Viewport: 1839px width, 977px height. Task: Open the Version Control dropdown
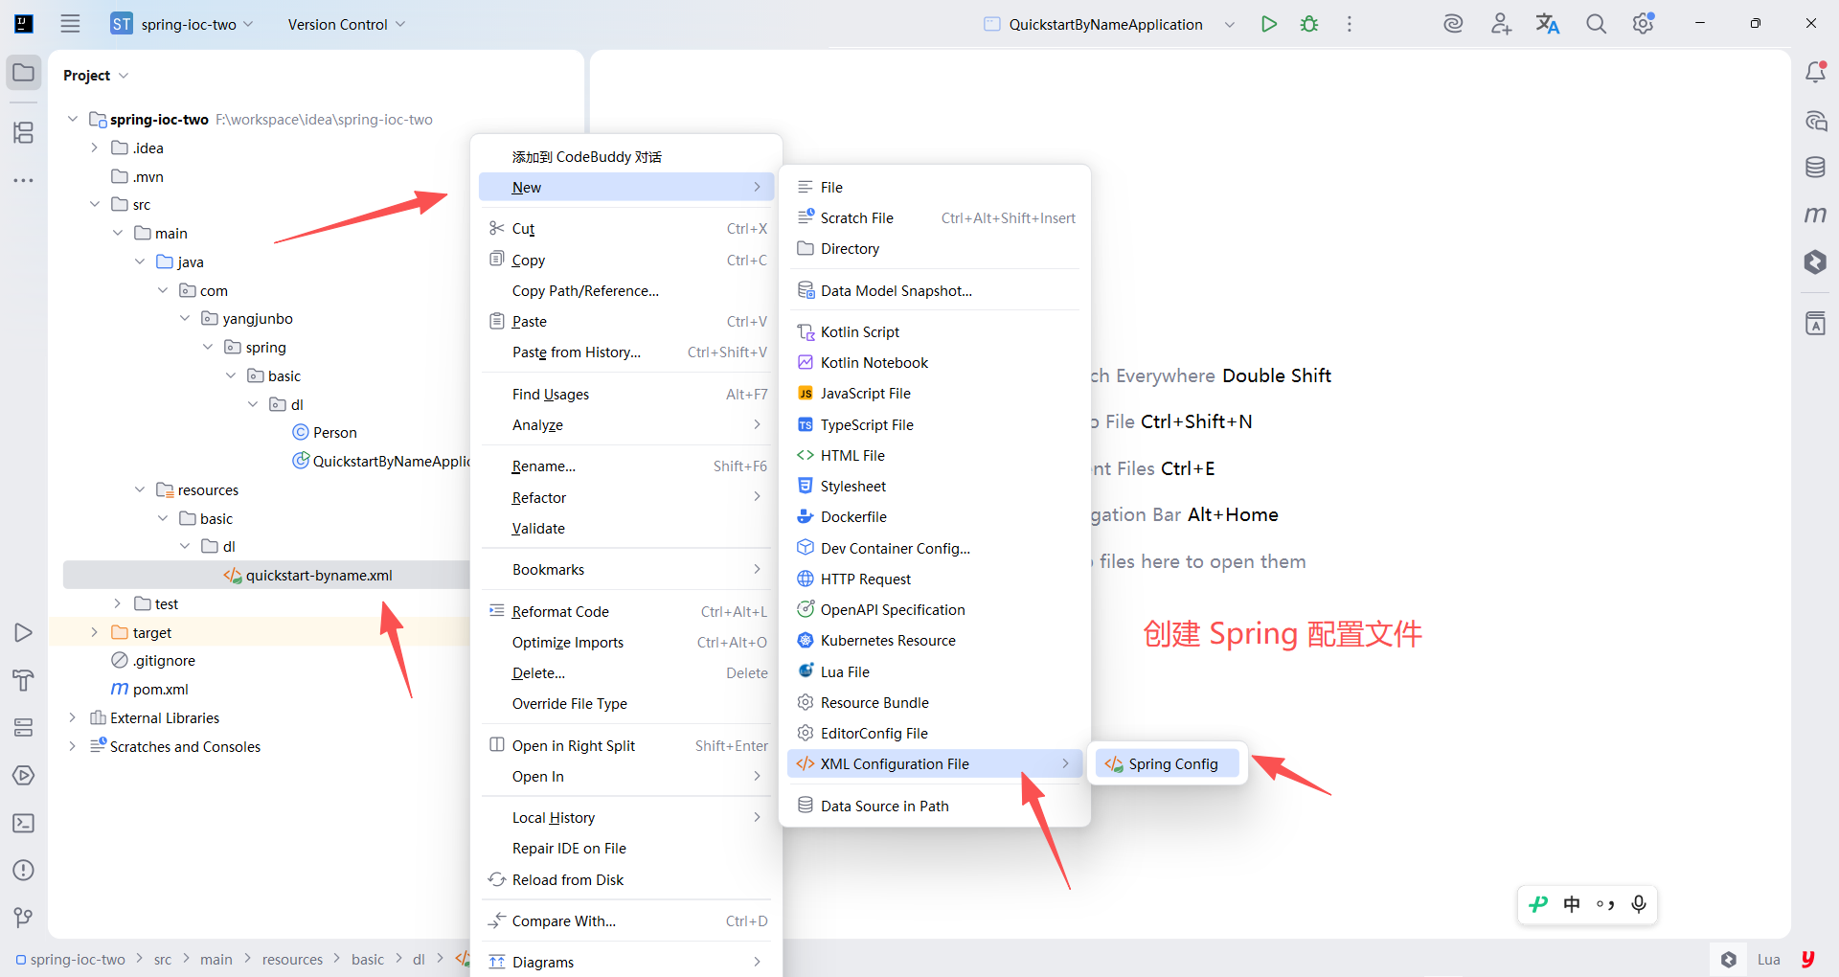click(x=347, y=24)
